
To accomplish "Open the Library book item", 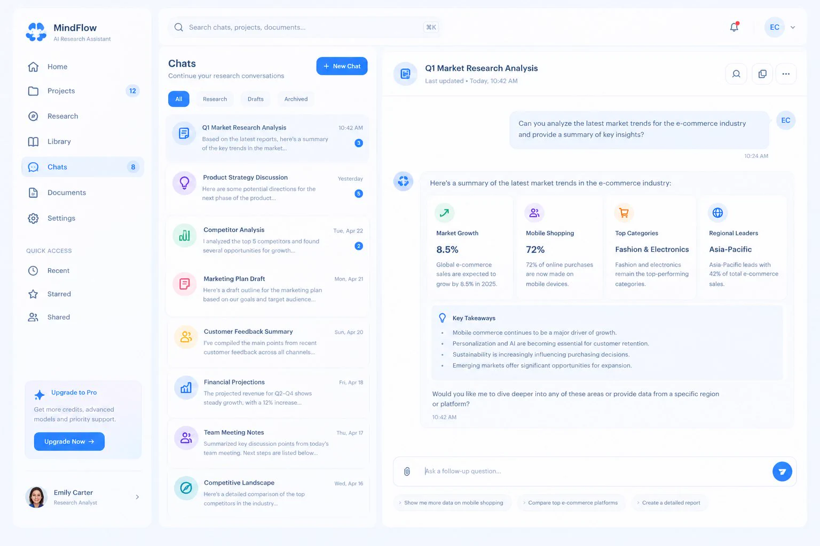I will pyautogui.click(x=83, y=142).
